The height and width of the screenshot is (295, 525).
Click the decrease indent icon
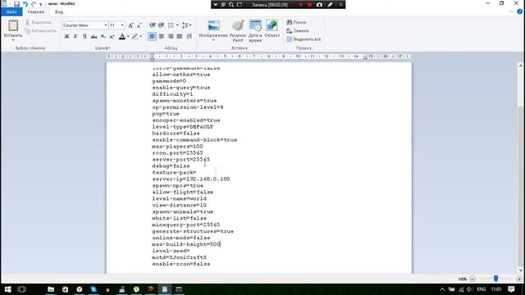(x=153, y=25)
